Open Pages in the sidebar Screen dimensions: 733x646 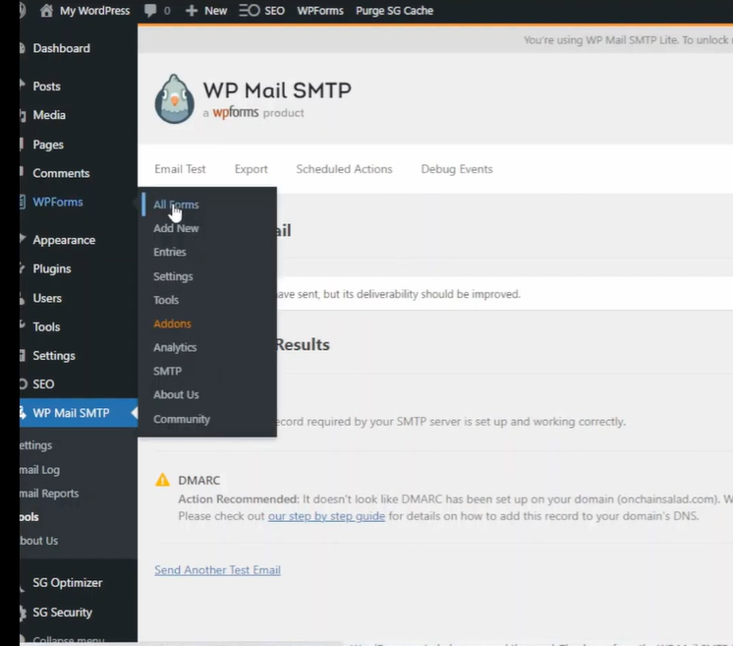coord(48,145)
